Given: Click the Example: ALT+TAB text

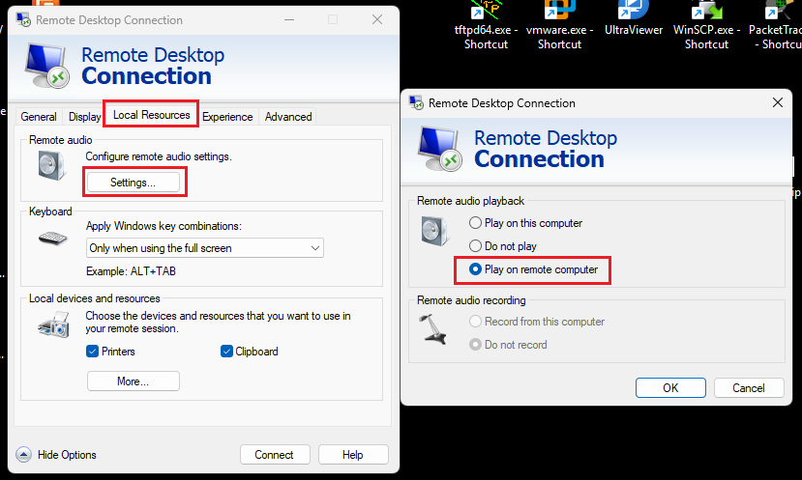Looking at the screenshot, I should point(131,271).
